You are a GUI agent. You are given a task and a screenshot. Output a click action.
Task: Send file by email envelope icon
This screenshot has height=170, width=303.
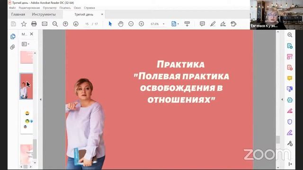[x=45, y=24]
